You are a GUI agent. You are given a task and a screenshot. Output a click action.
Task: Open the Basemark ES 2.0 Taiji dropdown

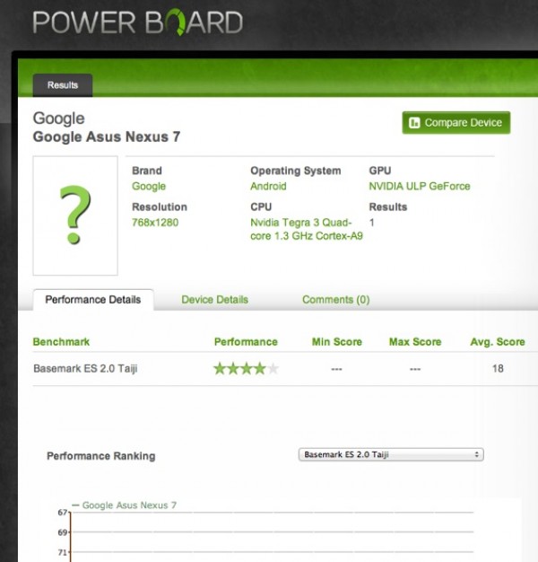tap(391, 454)
